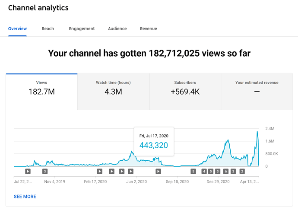
Task: Open the Revenue tab
Action: click(x=148, y=29)
